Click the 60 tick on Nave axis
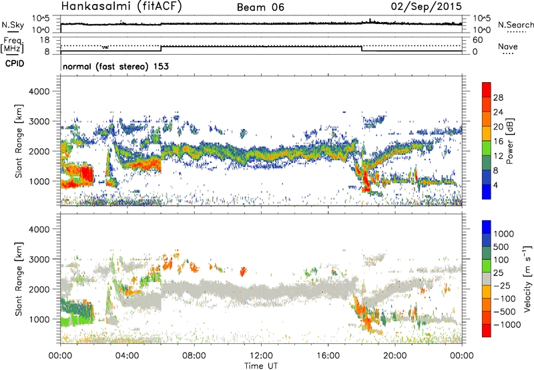 click(x=477, y=40)
